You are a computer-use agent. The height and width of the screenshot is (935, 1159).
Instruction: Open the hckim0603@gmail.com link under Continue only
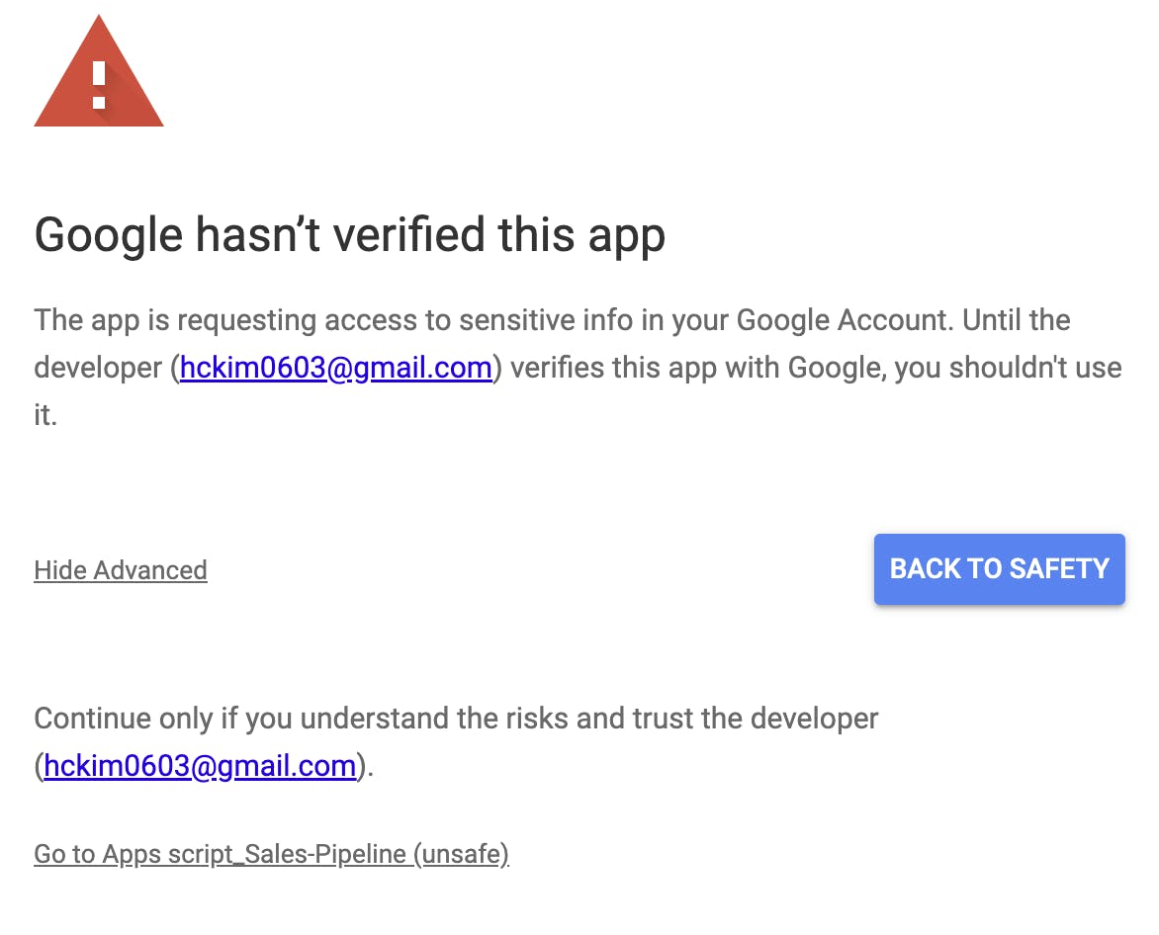pyautogui.click(x=200, y=766)
